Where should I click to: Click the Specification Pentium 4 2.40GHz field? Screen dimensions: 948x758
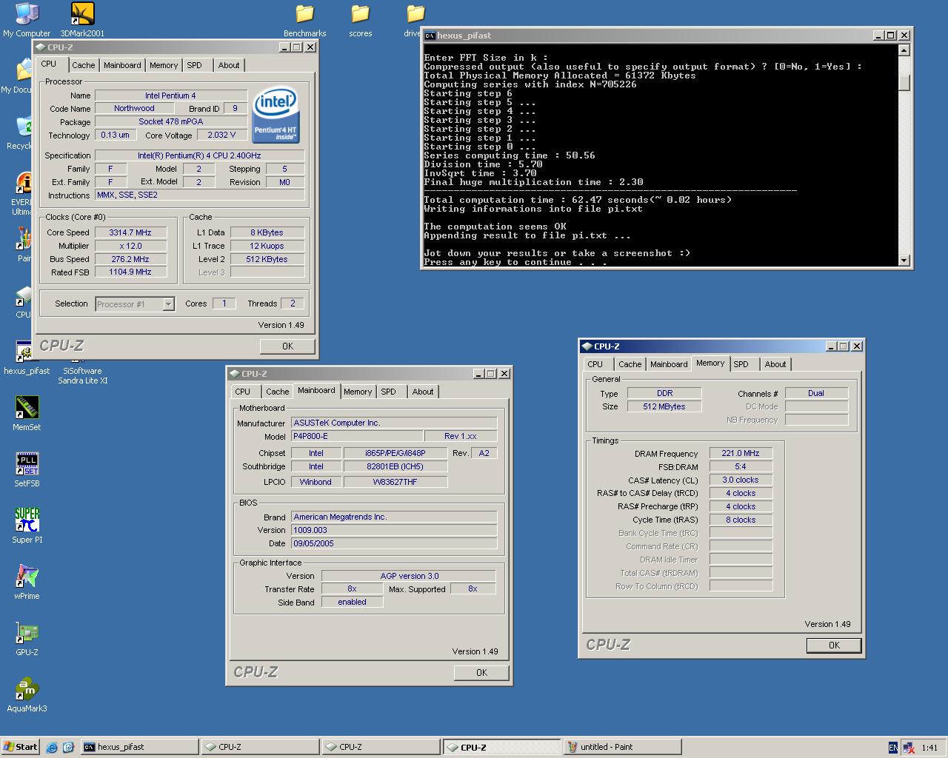coord(199,155)
